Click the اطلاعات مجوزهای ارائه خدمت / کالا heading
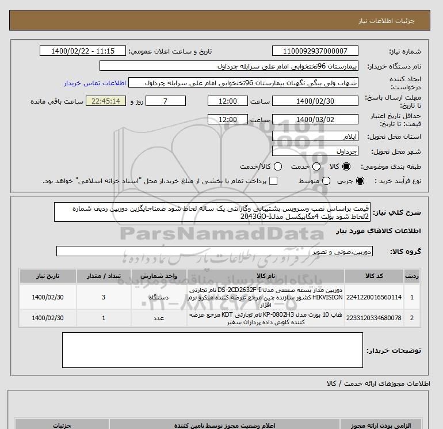This screenshot has height=429, width=443. coord(379,384)
